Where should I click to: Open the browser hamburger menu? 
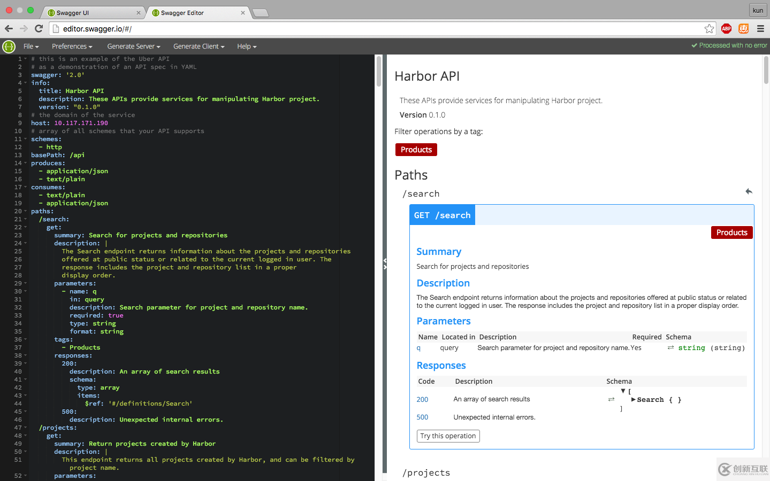point(760,28)
